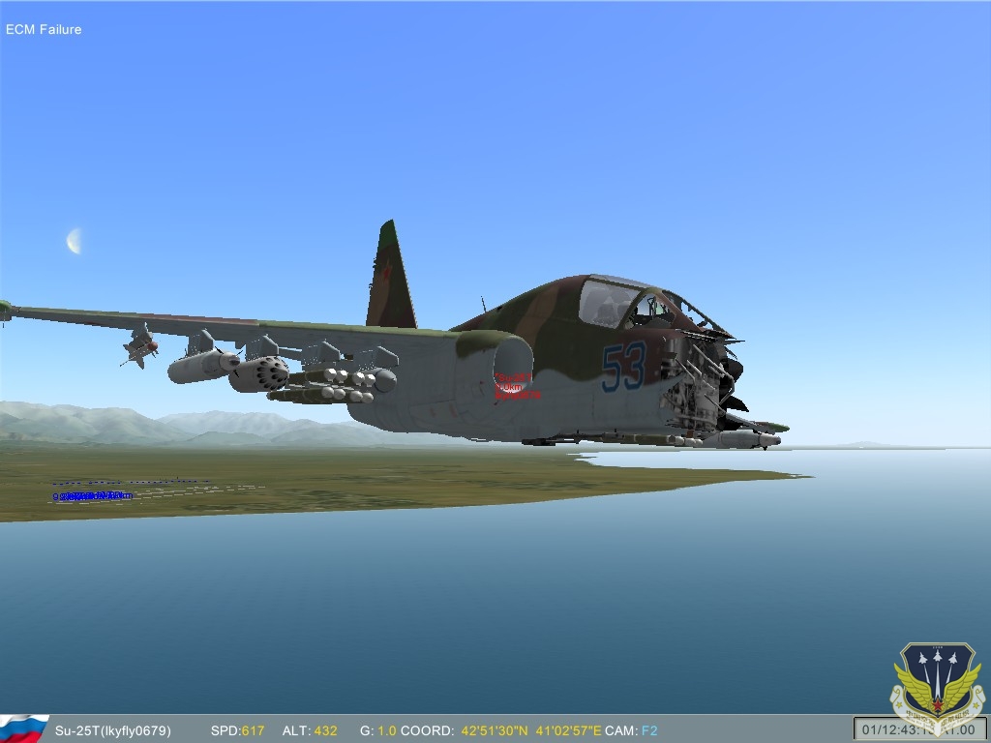Viewport: 991px width, 743px height.
Task: Click the blue 53 number on fuselage
Action: (x=623, y=368)
